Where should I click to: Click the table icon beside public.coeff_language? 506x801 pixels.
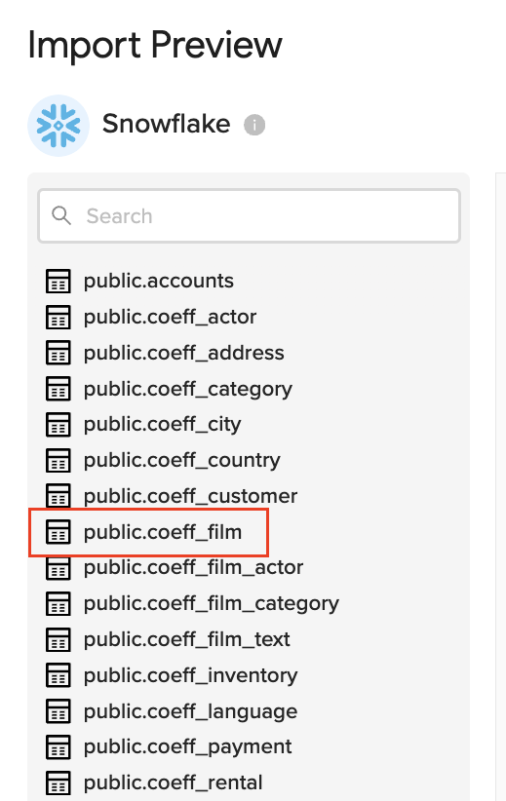pos(58,711)
